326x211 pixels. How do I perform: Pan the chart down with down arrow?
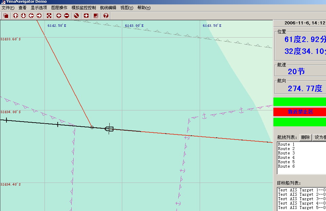23,16
